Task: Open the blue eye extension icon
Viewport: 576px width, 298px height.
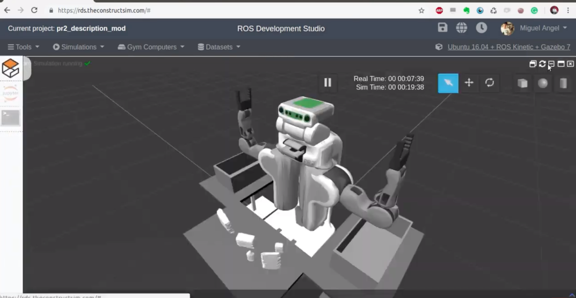Action: 480,11
